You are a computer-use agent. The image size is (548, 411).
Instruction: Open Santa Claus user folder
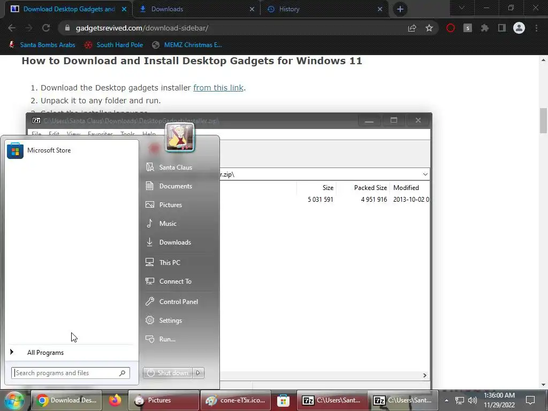pos(175,168)
